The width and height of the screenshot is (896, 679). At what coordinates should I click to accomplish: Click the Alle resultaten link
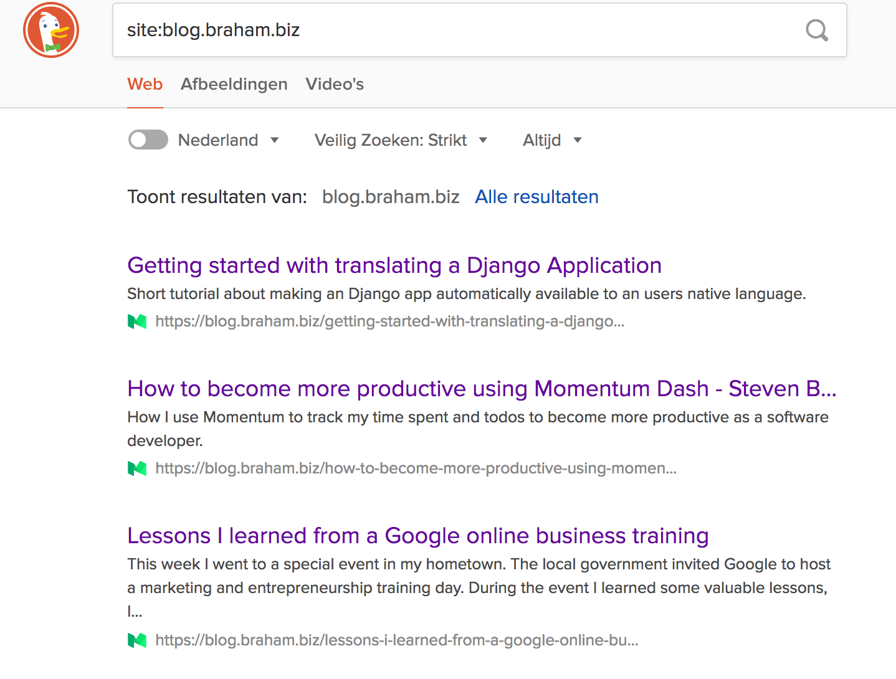tap(536, 197)
